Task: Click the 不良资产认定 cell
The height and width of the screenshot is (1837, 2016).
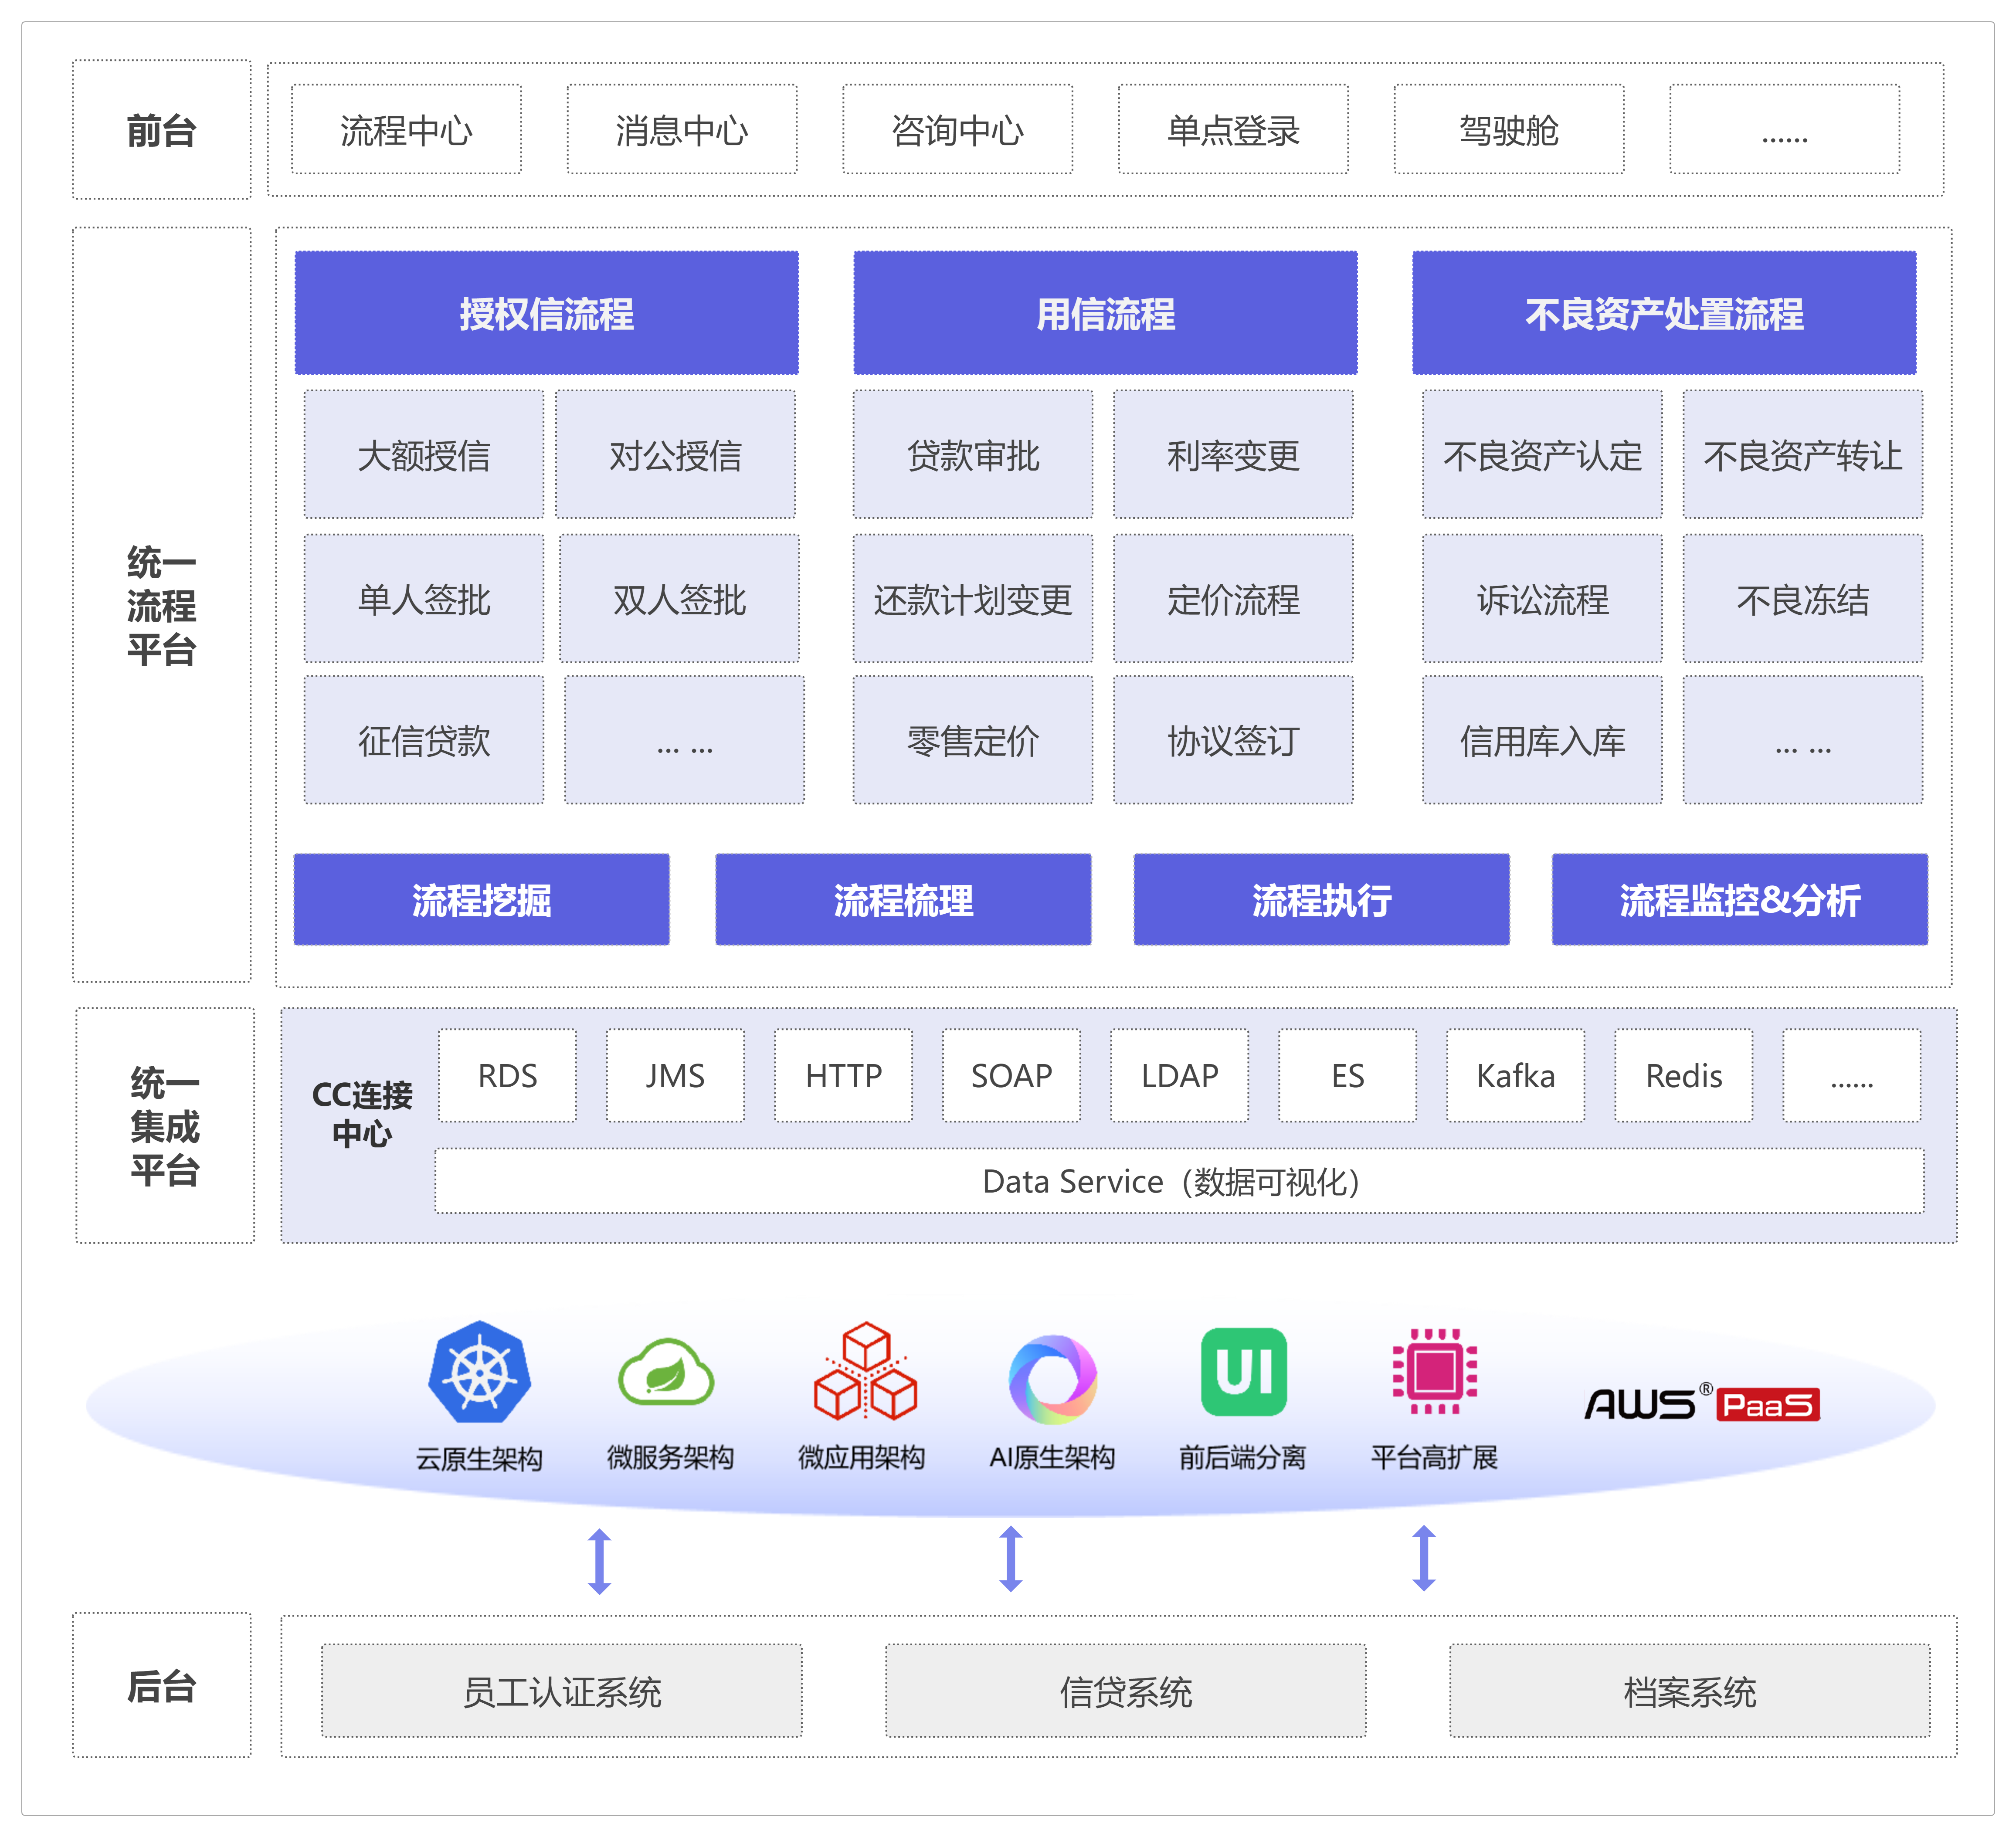Action: click(x=1543, y=455)
